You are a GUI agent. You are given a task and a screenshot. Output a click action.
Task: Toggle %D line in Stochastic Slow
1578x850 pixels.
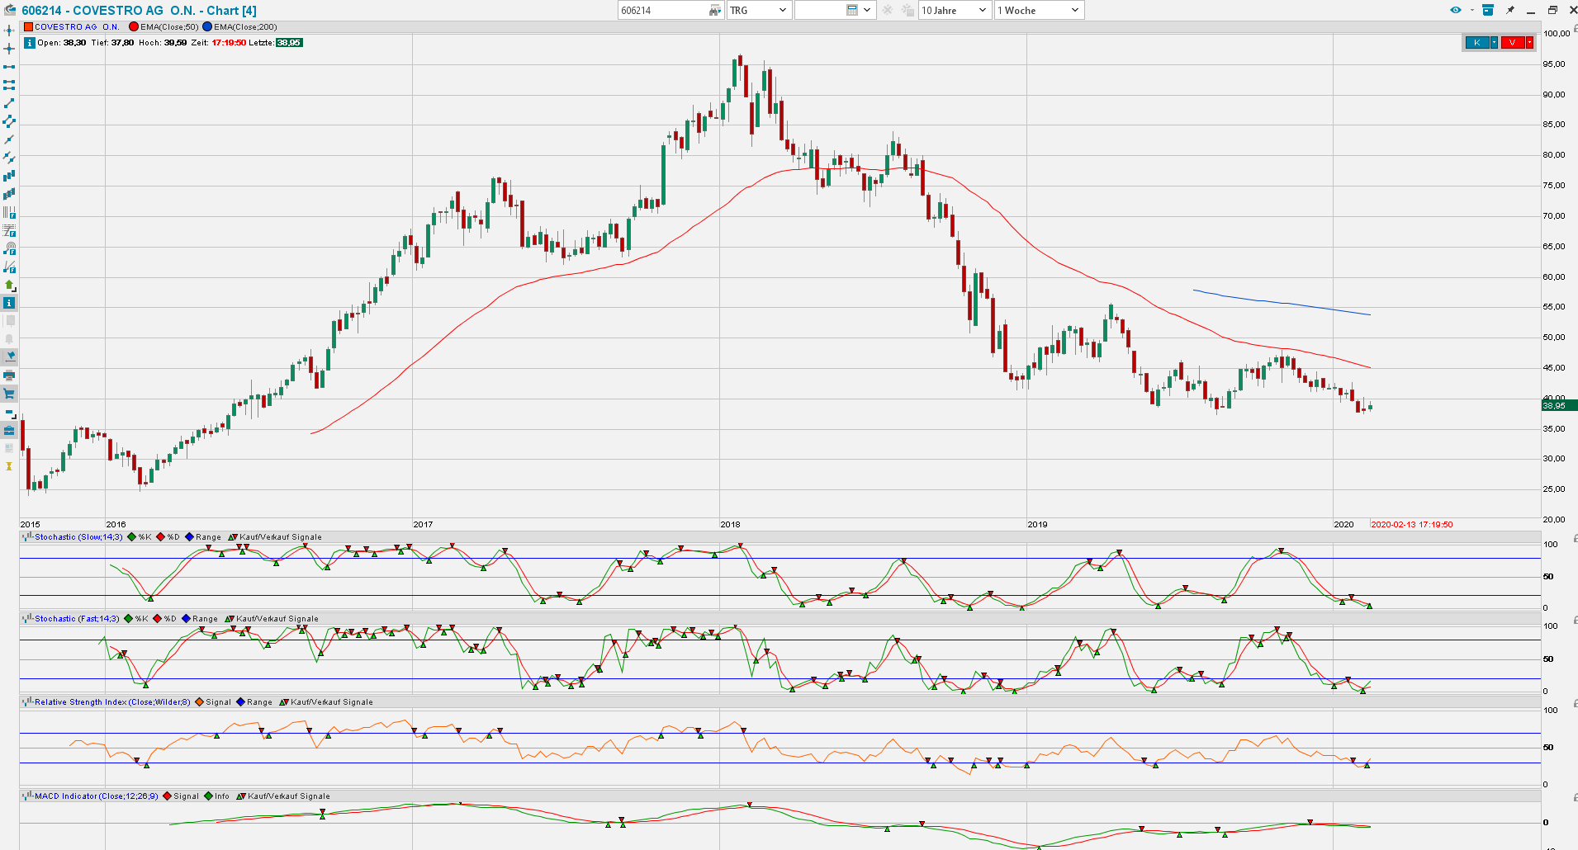pos(168,537)
